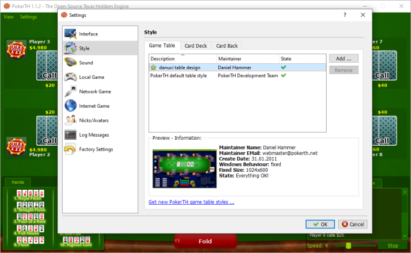Click Player 3 poker chip avatar

16,49
